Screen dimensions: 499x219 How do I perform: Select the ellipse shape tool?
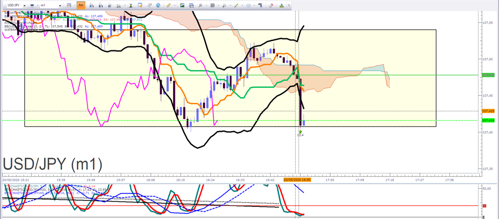(x=248, y=5)
